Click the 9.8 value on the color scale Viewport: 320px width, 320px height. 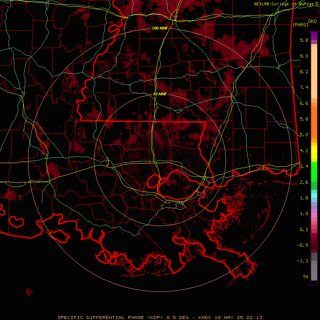[x=304, y=40]
